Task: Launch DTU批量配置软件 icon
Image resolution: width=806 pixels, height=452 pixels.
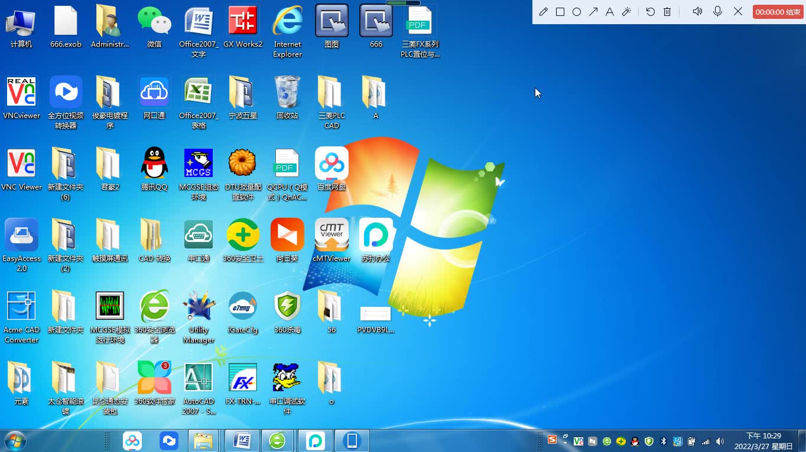Action: point(243,174)
